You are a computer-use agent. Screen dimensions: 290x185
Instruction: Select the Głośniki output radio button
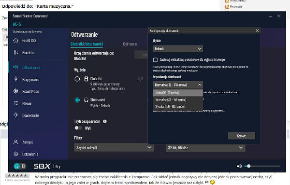[77, 79]
